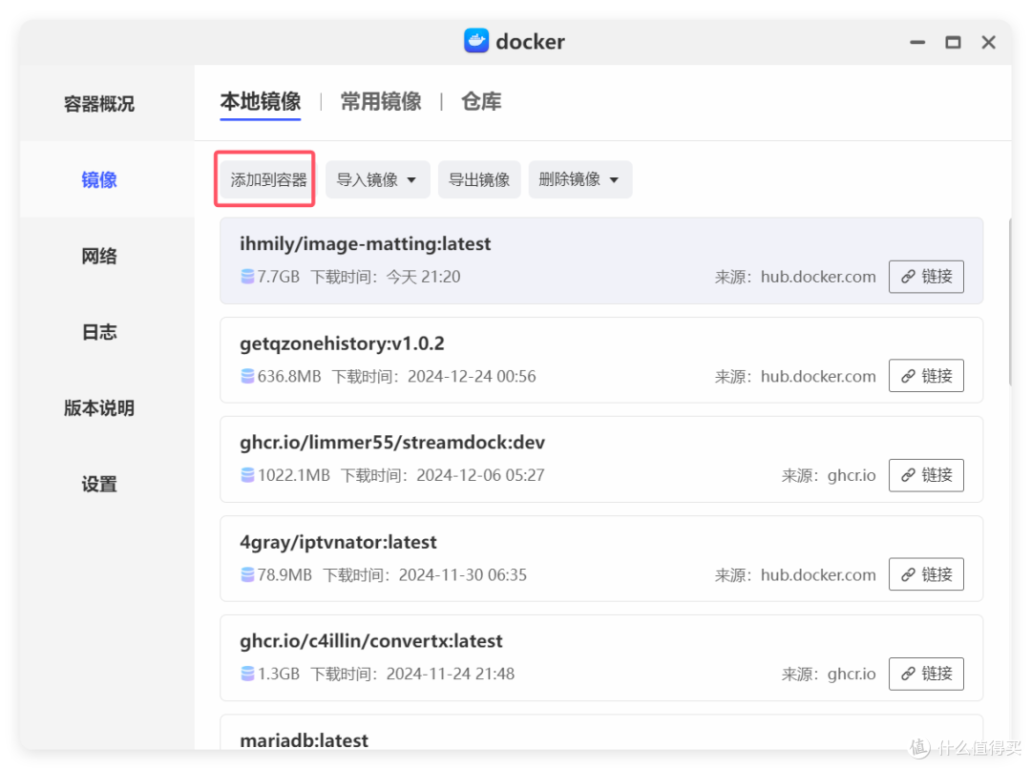Switch to 常用镜像 tab
The image size is (1031, 769).
point(381,102)
